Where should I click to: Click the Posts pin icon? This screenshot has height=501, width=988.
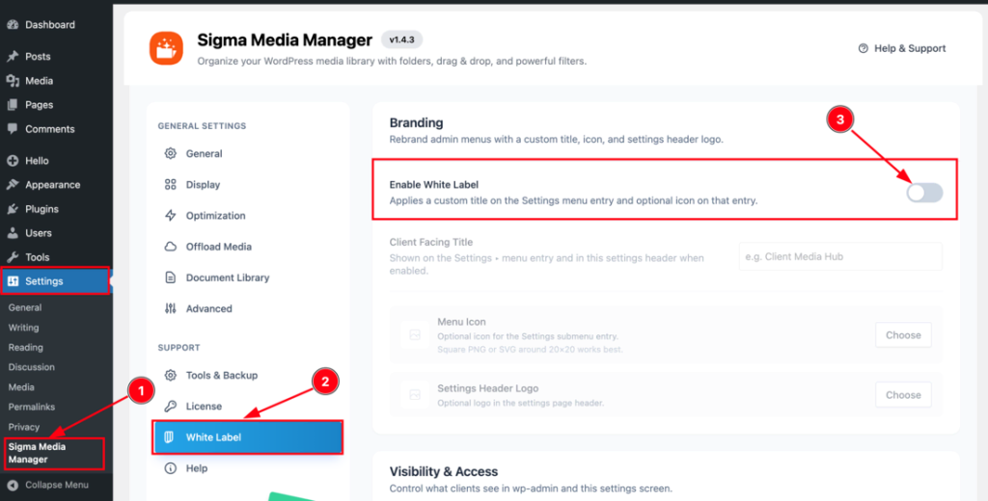pos(13,57)
